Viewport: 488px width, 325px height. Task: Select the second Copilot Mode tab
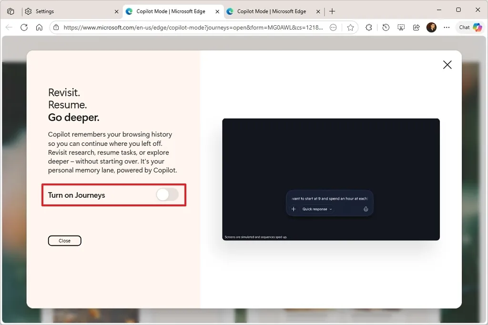pos(268,10)
